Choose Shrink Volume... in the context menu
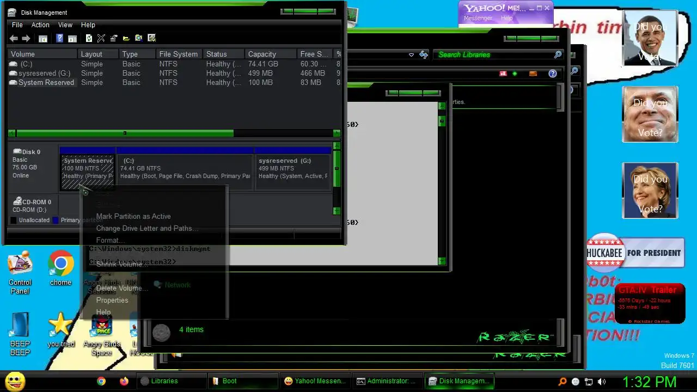 click(123, 264)
